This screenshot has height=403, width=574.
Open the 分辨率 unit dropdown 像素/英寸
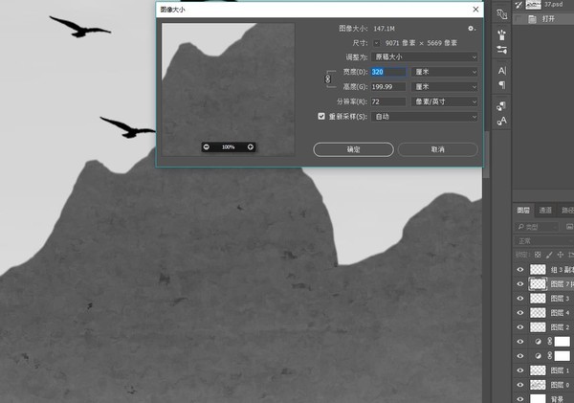pyautogui.click(x=445, y=101)
